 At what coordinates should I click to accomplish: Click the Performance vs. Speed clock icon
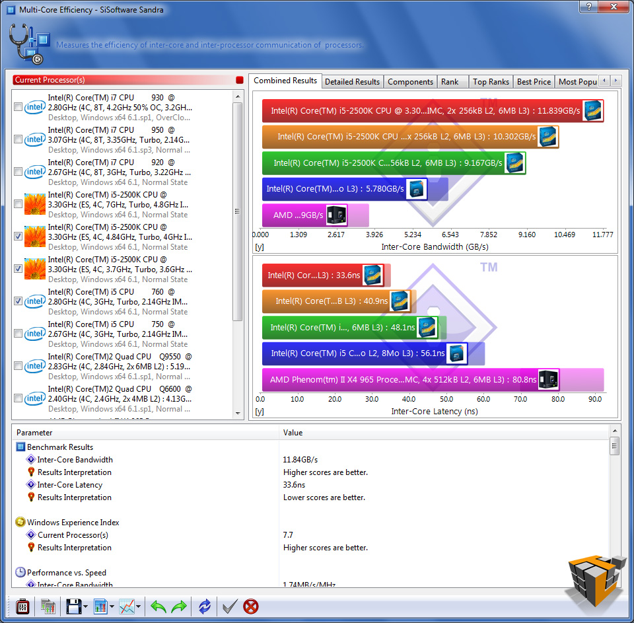click(20, 572)
